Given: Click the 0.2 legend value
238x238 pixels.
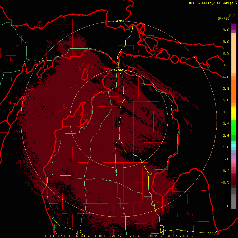Looking at the screenshot, I should (226, 171).
